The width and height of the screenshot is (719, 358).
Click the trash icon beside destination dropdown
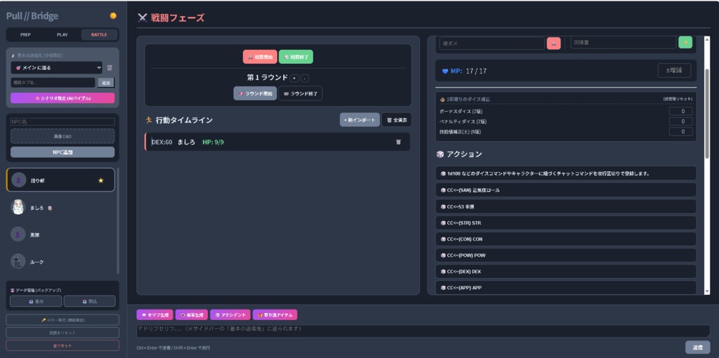(x=110, y=68)
